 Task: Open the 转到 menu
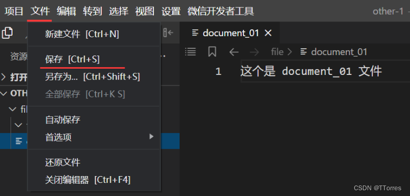[93, 11]
